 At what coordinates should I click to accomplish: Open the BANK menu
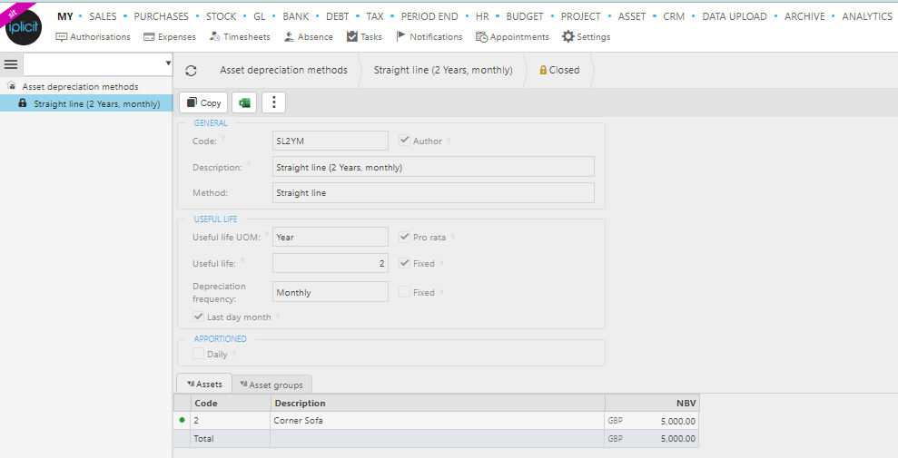pyautogui.click(x=295, y=16)
